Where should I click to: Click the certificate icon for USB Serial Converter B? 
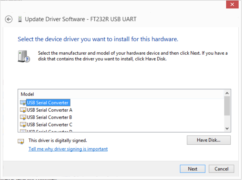(x=23, y=117)
